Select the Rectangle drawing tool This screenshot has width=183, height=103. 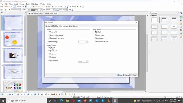pyautogui.click(x=10, y=94)
